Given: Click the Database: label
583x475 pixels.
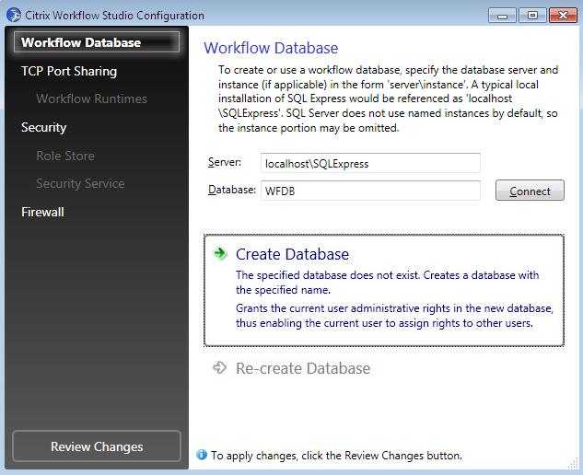Looking at the screenshot, I should [232, 190].
